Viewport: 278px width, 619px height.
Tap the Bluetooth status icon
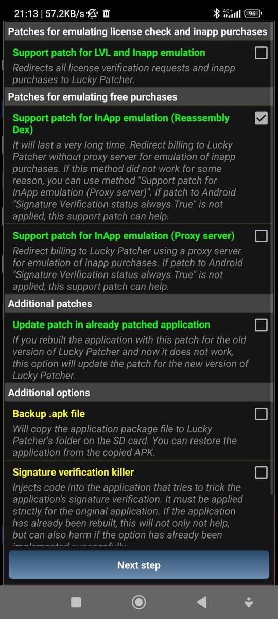pyautogui.click(x=217, y=13)
